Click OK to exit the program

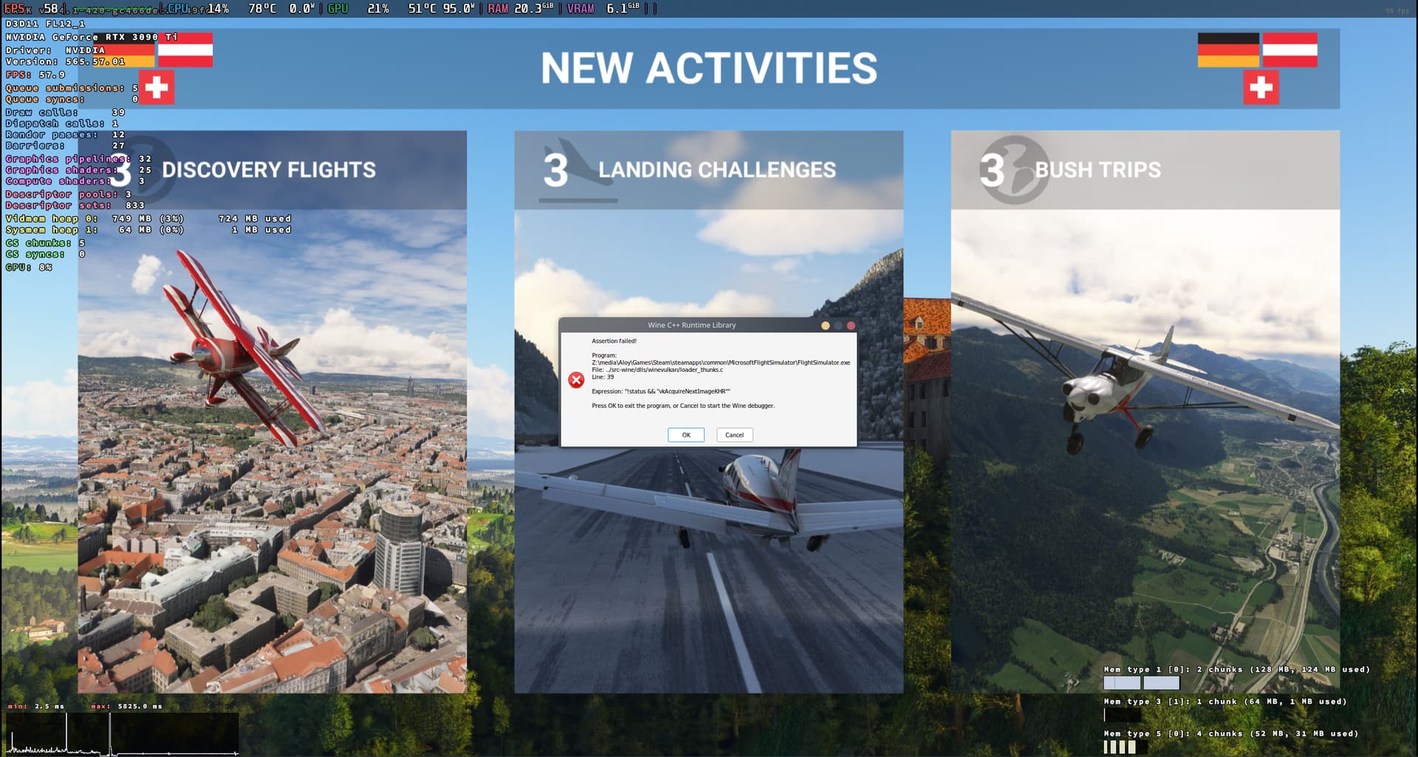tap(686, 435)
